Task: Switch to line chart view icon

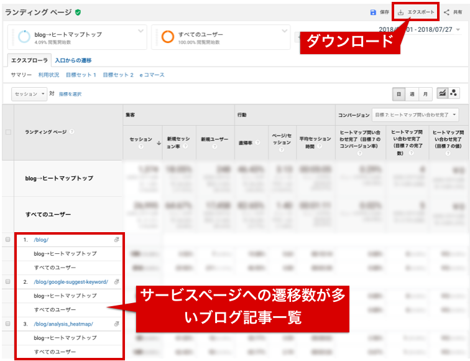Action: click(x=442, y=93)
